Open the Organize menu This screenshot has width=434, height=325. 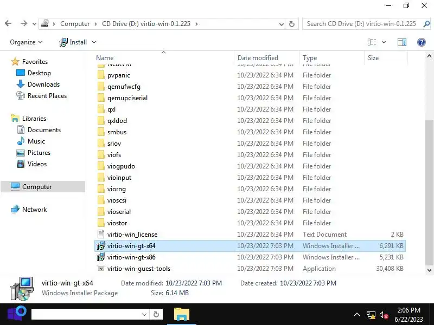26,42
